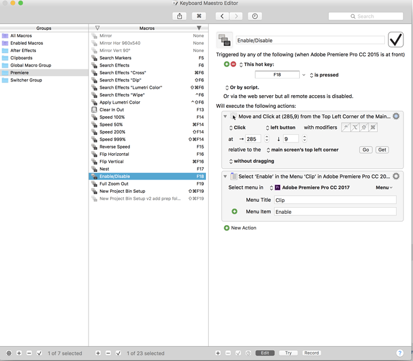Toggle Edit mode button
This screenshot has height=361, width=413.
pyautogui.click(x=265, y=353)
